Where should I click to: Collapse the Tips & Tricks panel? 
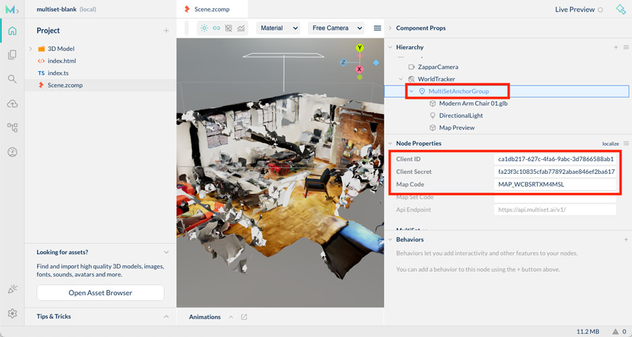[166, 317]
